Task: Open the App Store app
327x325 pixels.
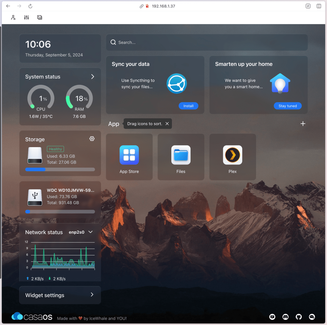Action: point(129,157)
